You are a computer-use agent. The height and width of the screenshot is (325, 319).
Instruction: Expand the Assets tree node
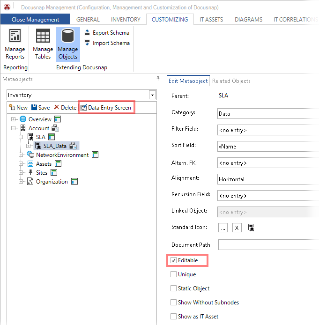(21, 164)
